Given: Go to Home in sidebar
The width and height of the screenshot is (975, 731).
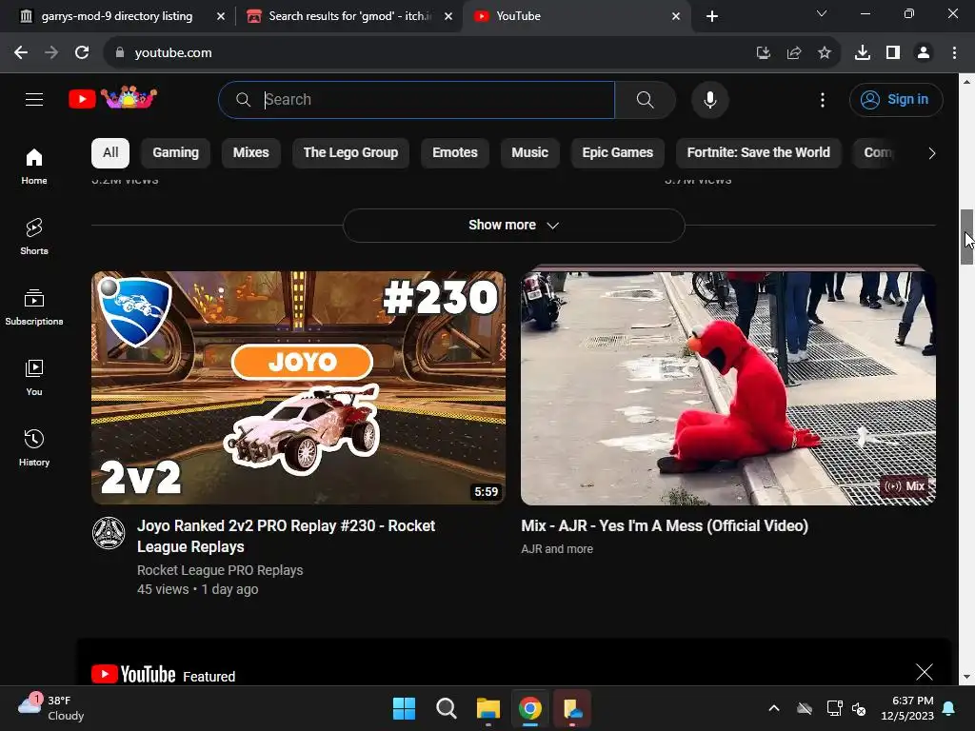Looking at the screenshot, I should pos(34,167).
